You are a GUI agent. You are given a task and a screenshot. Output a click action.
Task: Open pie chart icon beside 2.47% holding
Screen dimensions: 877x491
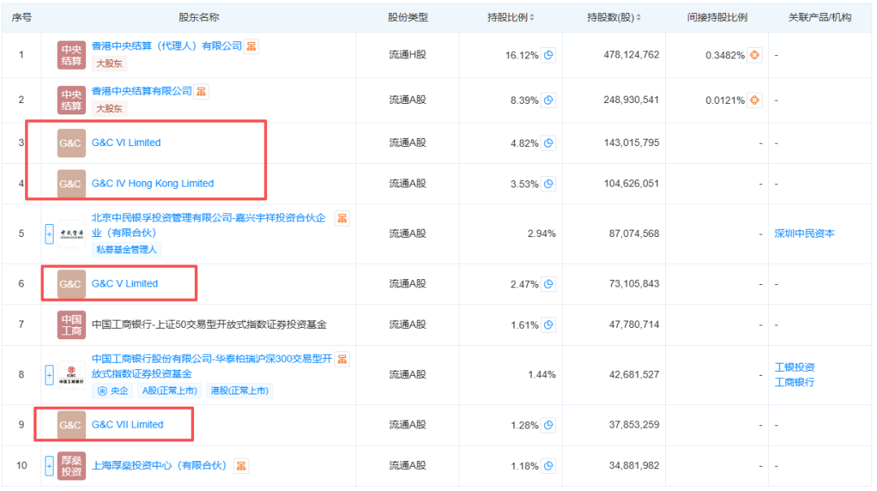click(549, 284)
